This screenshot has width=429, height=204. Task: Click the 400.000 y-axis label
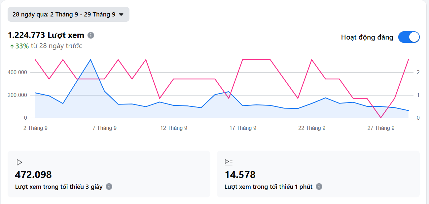coord(17,72)
